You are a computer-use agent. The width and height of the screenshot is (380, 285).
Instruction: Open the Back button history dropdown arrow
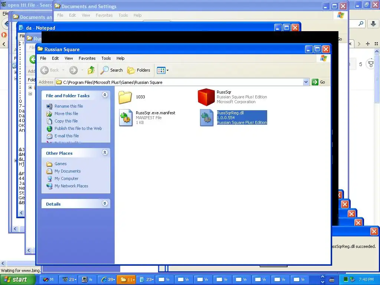[x=63, y=70]
